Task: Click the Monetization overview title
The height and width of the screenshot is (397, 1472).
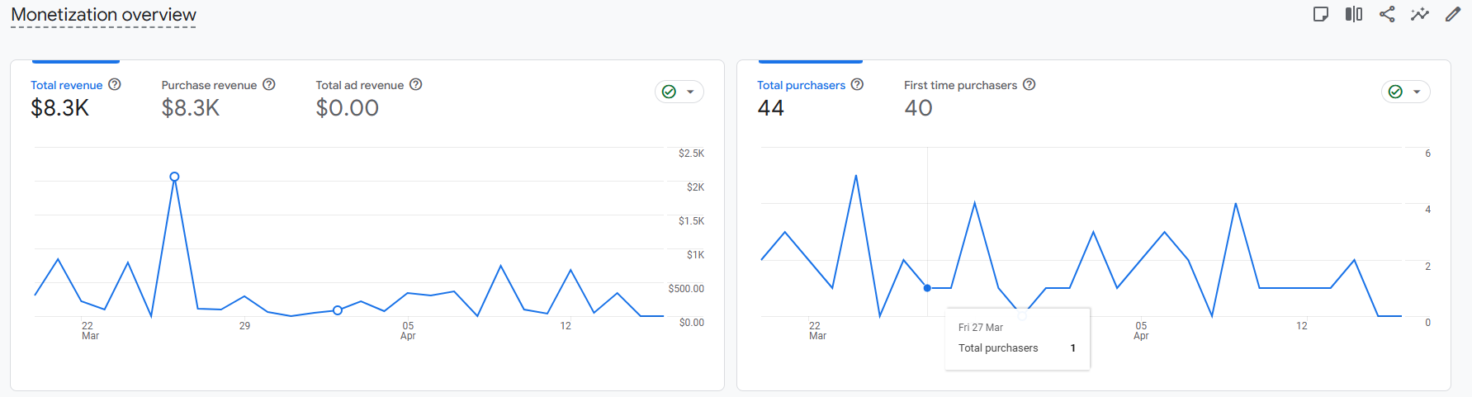Action: click(103, 15)
